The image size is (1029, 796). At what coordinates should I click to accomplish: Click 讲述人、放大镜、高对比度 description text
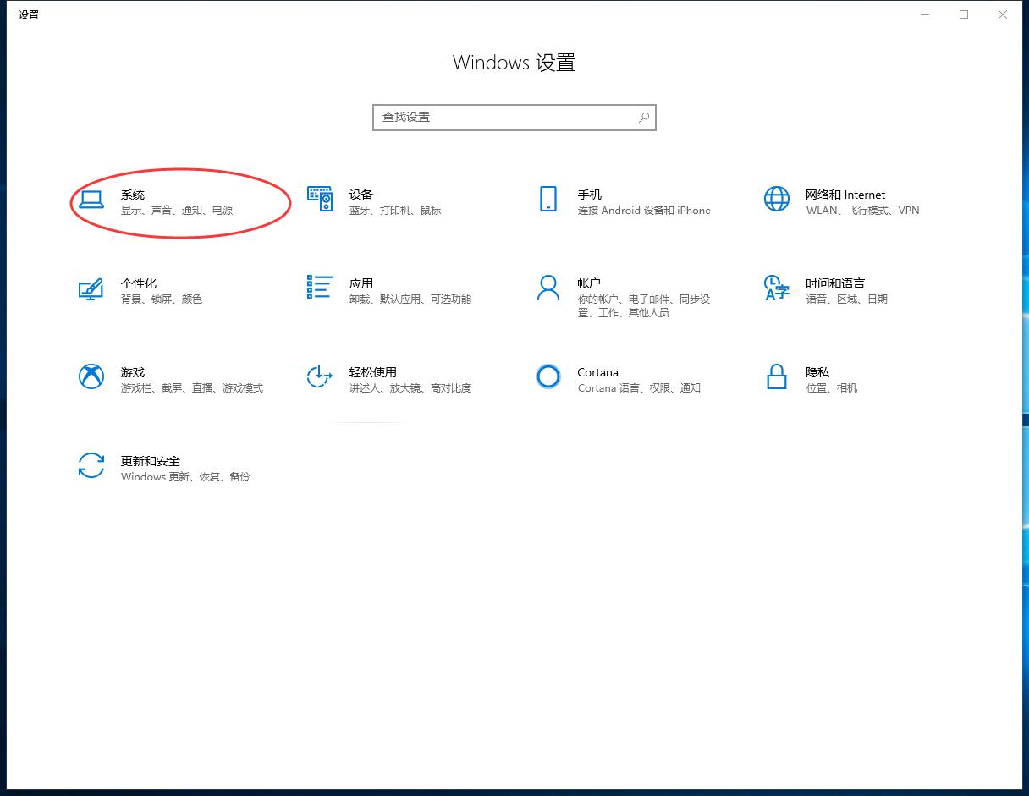coord(410,388)
